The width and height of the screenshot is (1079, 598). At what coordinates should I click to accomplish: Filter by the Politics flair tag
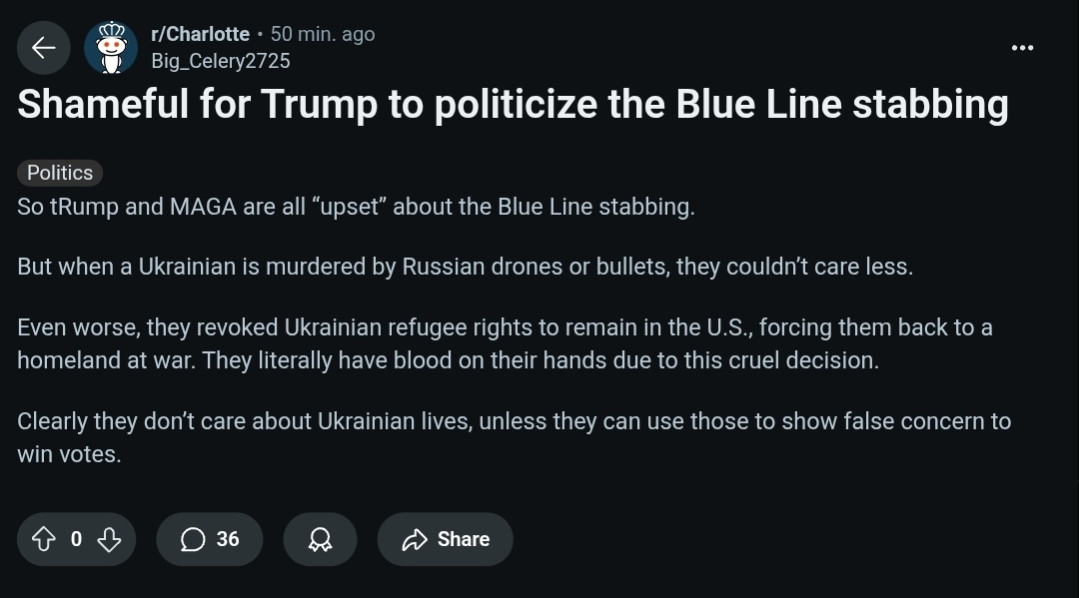60,173
